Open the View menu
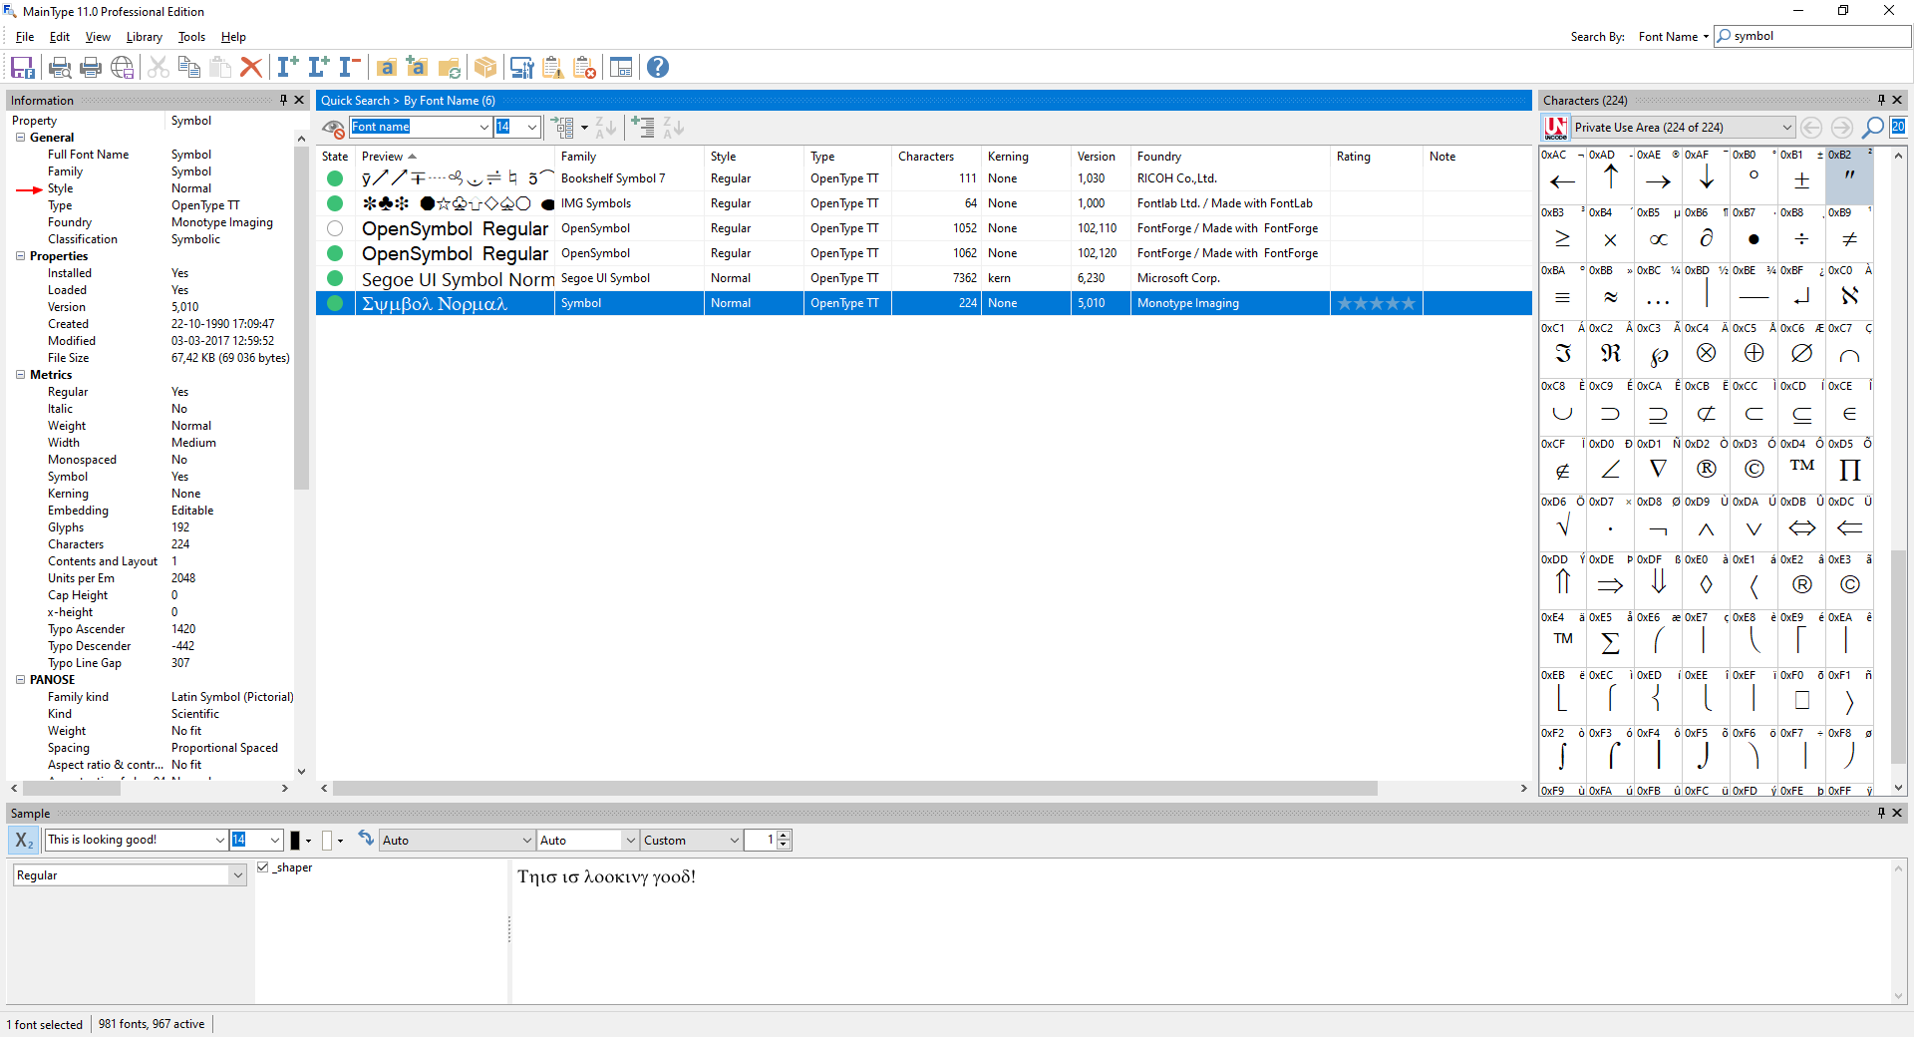 98,37
